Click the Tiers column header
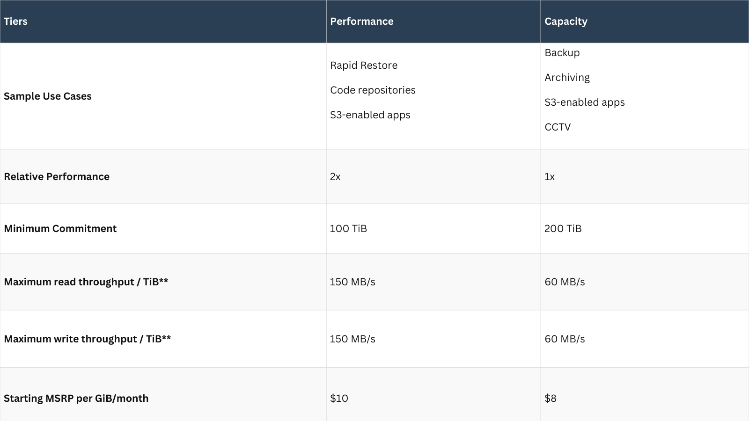 coord(16,22)
